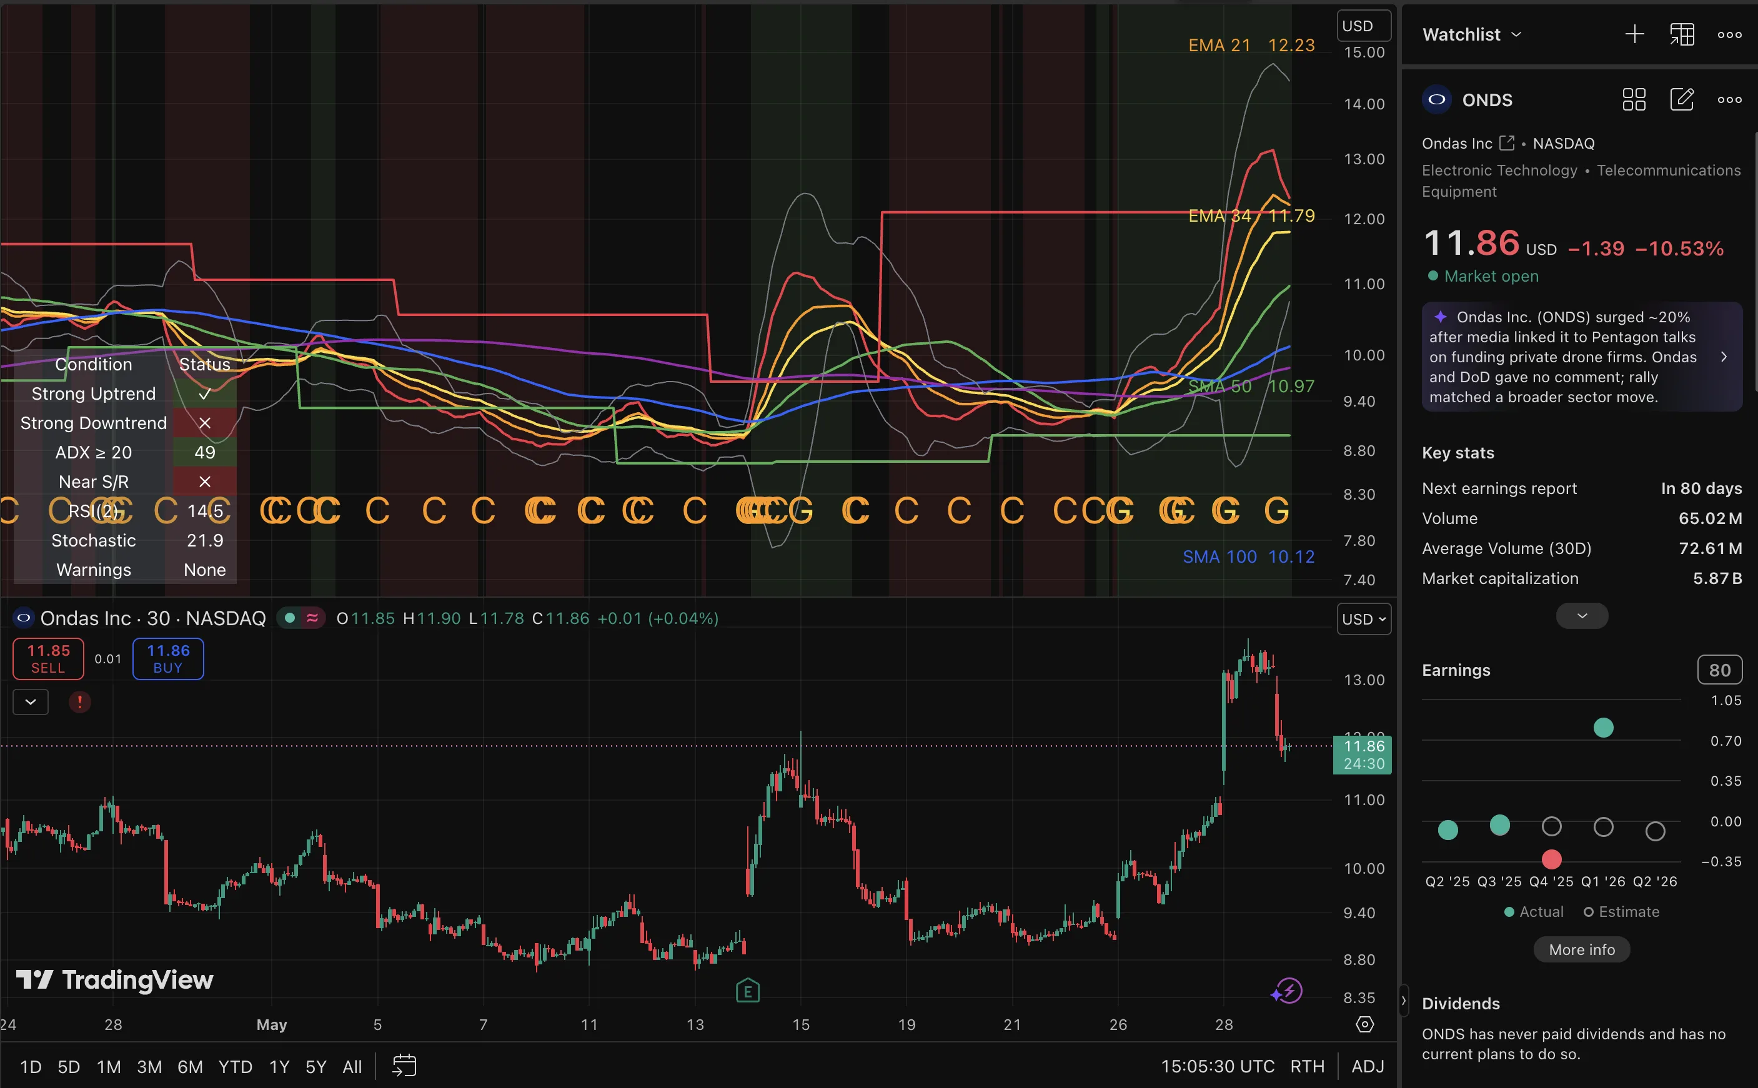Select the 5D time range
The image size is (1758, 1088).
pyautogui.click(x=68, y=1066)
